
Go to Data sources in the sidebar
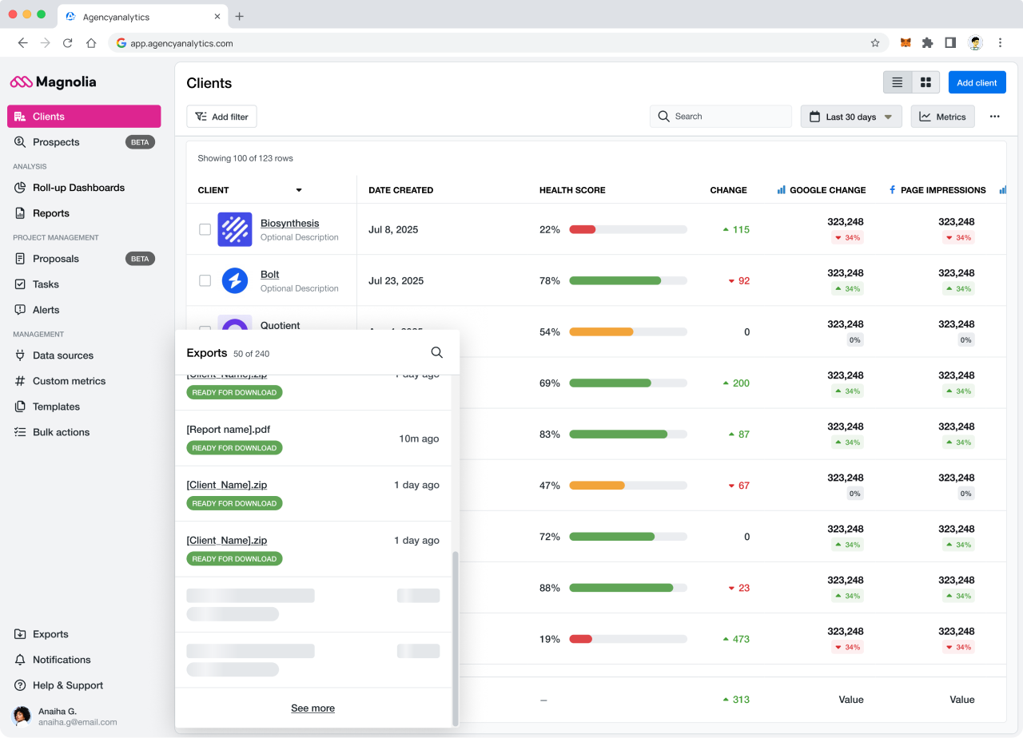click(x=63, y=355)
